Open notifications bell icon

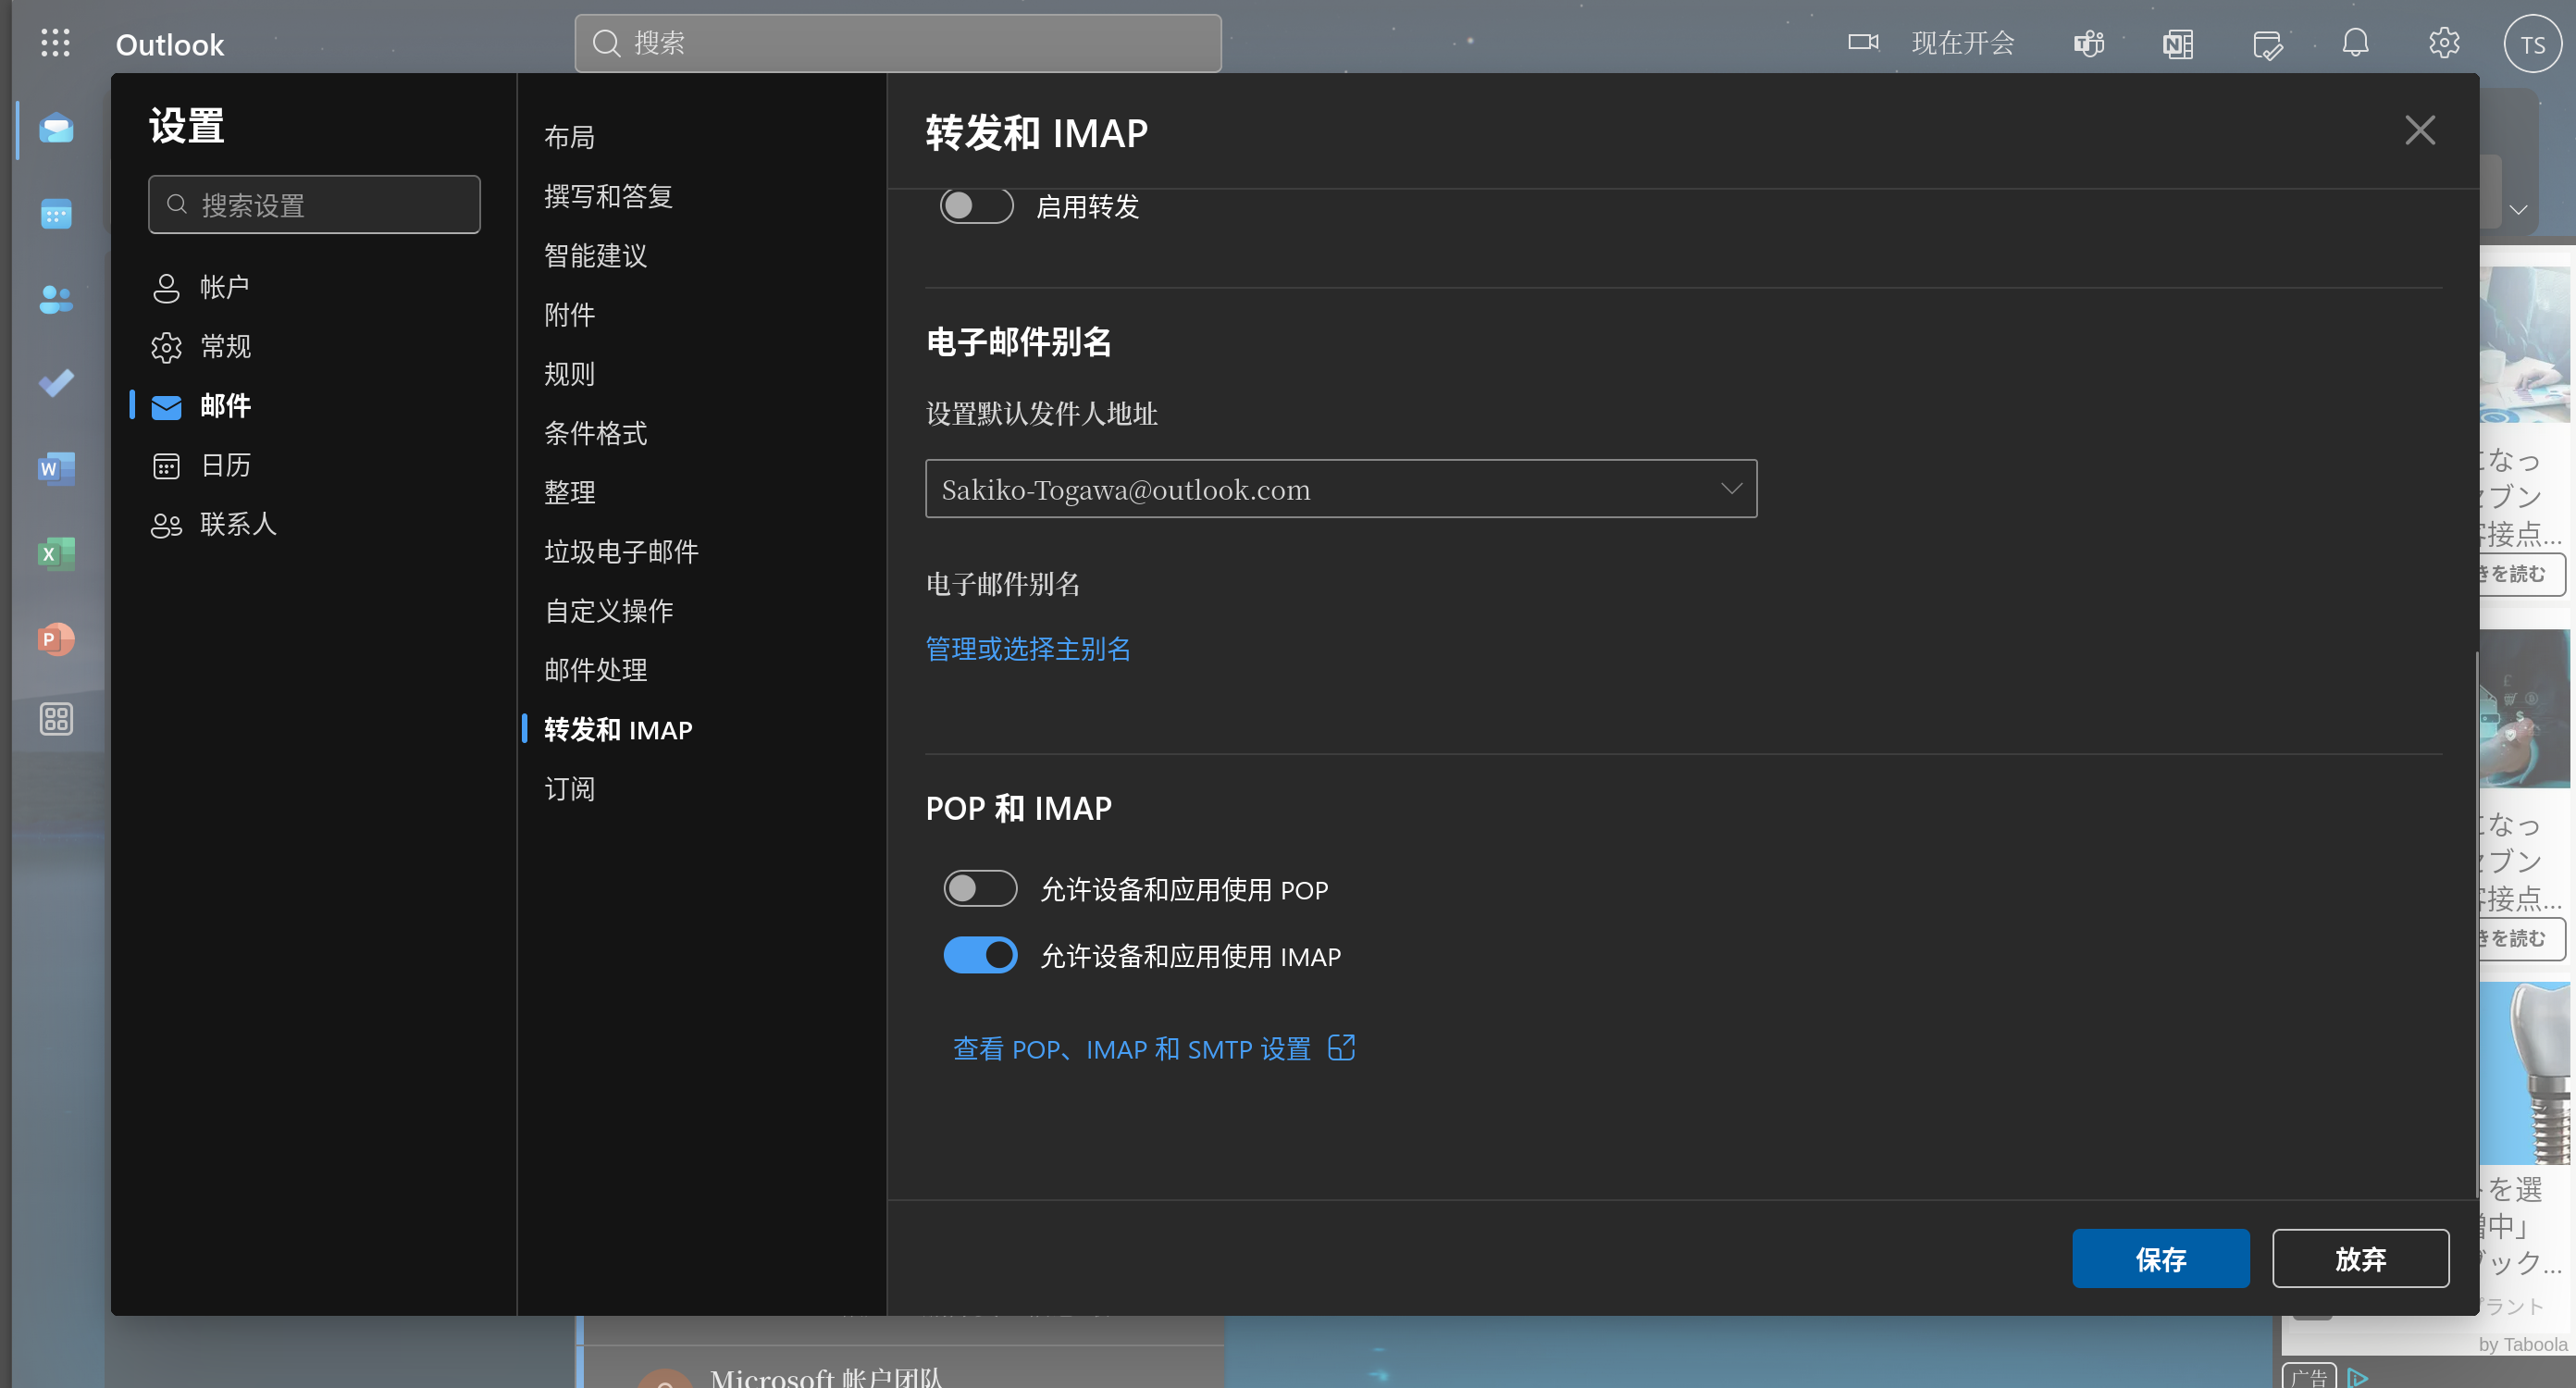coord(2355,43)
